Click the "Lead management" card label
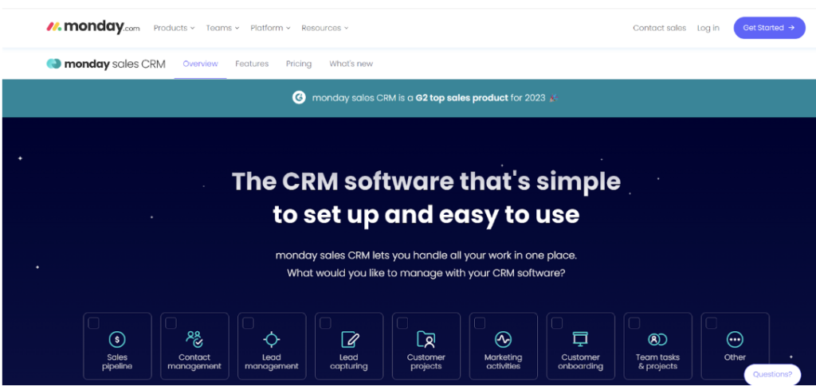The image size is (816, 386). click(271, 361)
